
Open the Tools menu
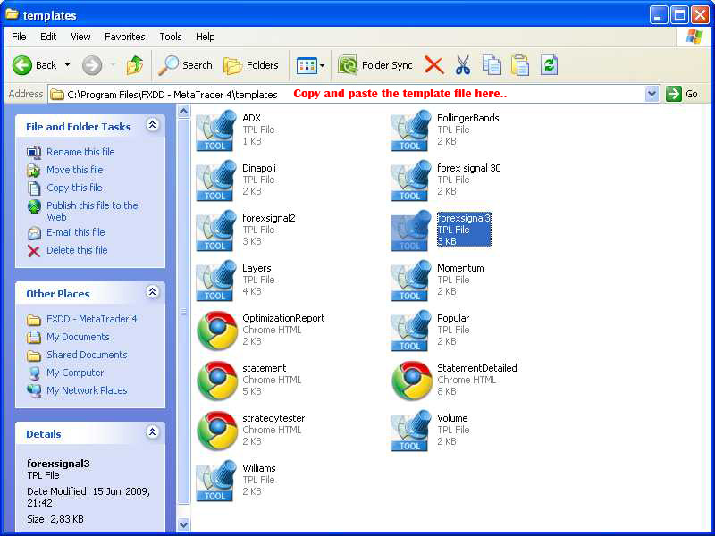[x=170, y=37]
